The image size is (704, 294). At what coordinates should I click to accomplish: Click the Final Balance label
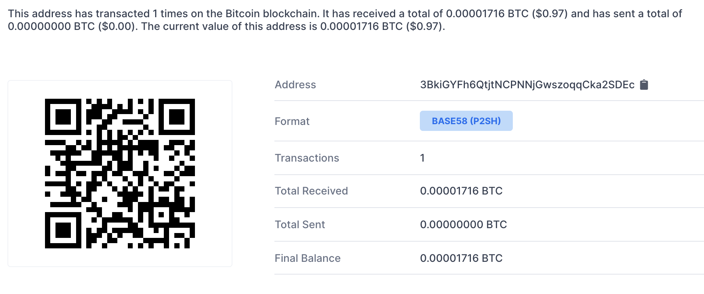coord(307,258)
